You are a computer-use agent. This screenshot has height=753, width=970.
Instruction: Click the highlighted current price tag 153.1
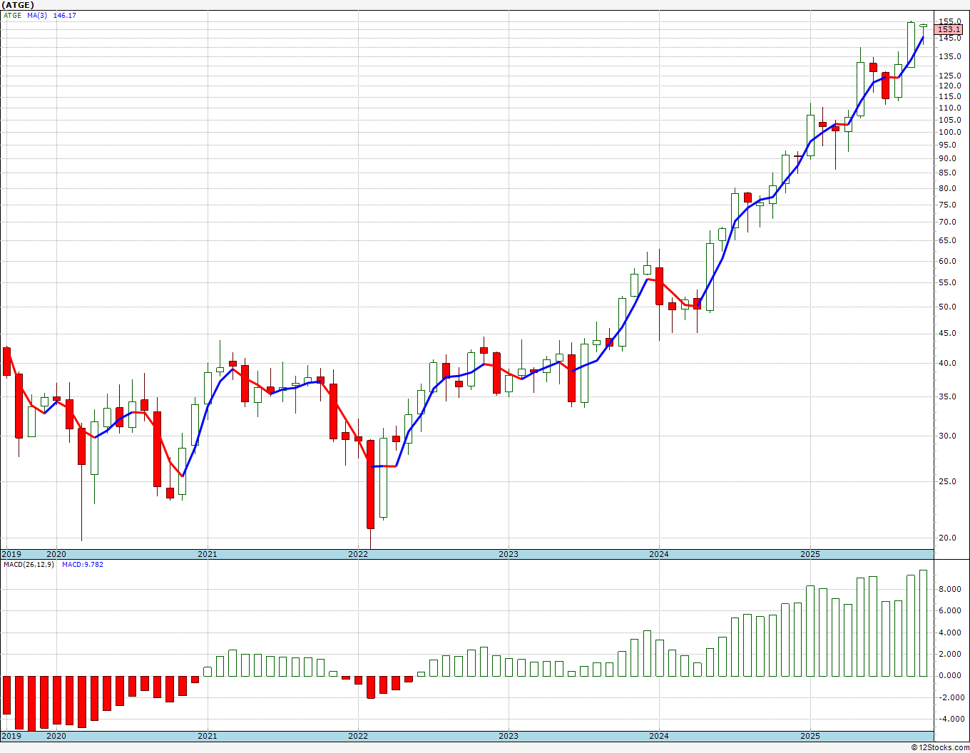click(949, 30)
